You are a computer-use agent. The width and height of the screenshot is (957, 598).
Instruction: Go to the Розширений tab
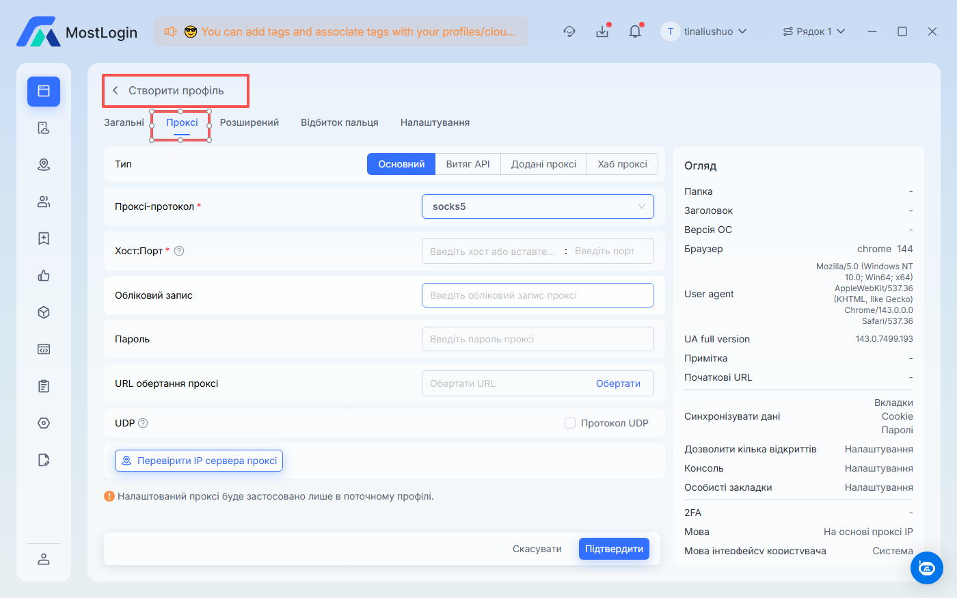pyautogui.click(x=249, y=122)
